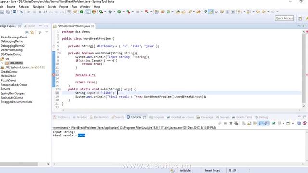308x173 pixels.
Task: Open the Display Selected Console dropdown
Action: click(x=283, y=123)
